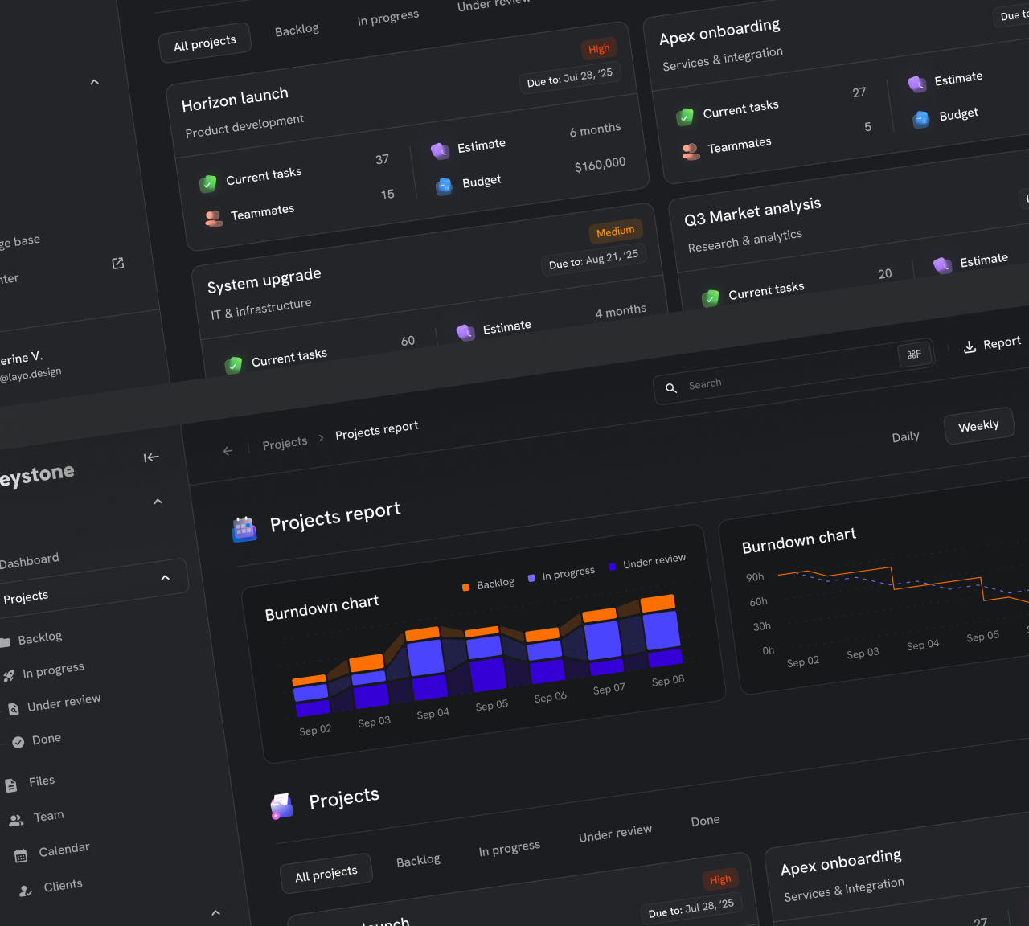Open the Q3 Market analysis card title

pos(752,211)
